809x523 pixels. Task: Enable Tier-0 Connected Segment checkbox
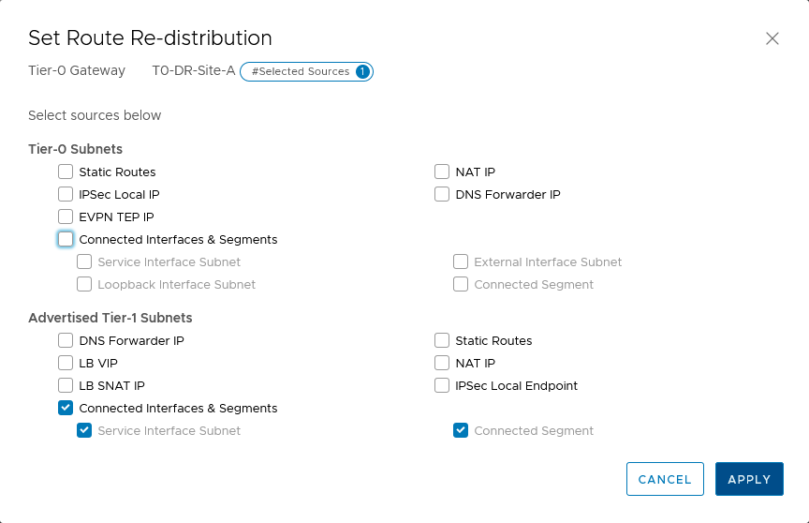461,284
